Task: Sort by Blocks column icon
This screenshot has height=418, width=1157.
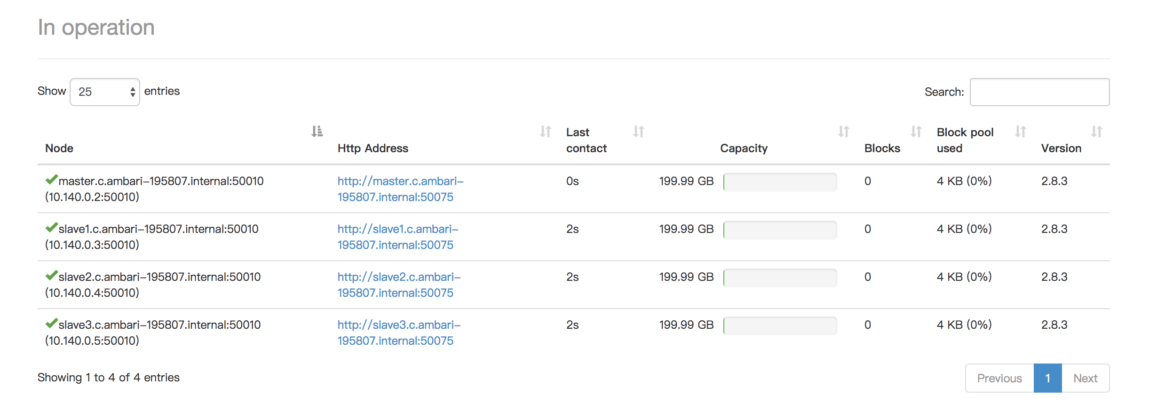Action: [x=916, y=132]
